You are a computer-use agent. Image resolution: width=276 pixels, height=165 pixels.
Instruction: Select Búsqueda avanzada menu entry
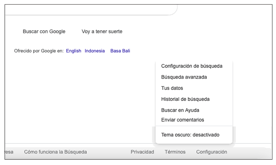[184, 77]
